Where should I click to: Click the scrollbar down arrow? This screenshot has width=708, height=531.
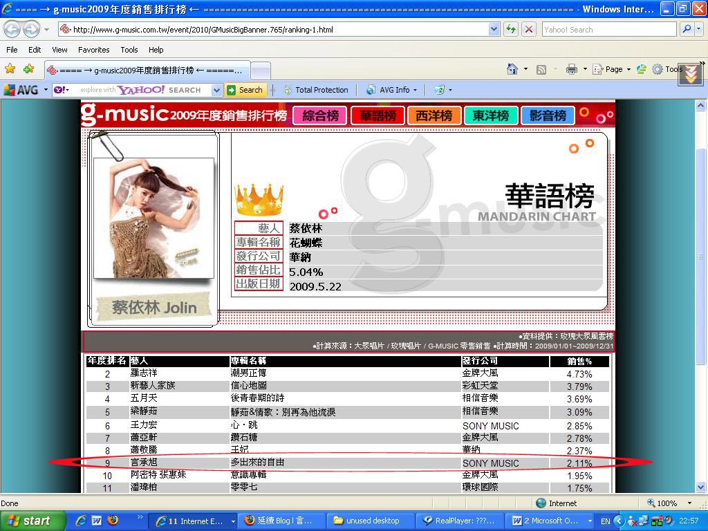click(700, 487)
